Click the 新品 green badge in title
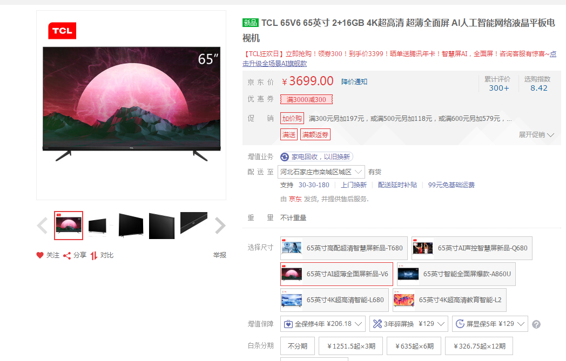566x361 pixels. point(250,23)
